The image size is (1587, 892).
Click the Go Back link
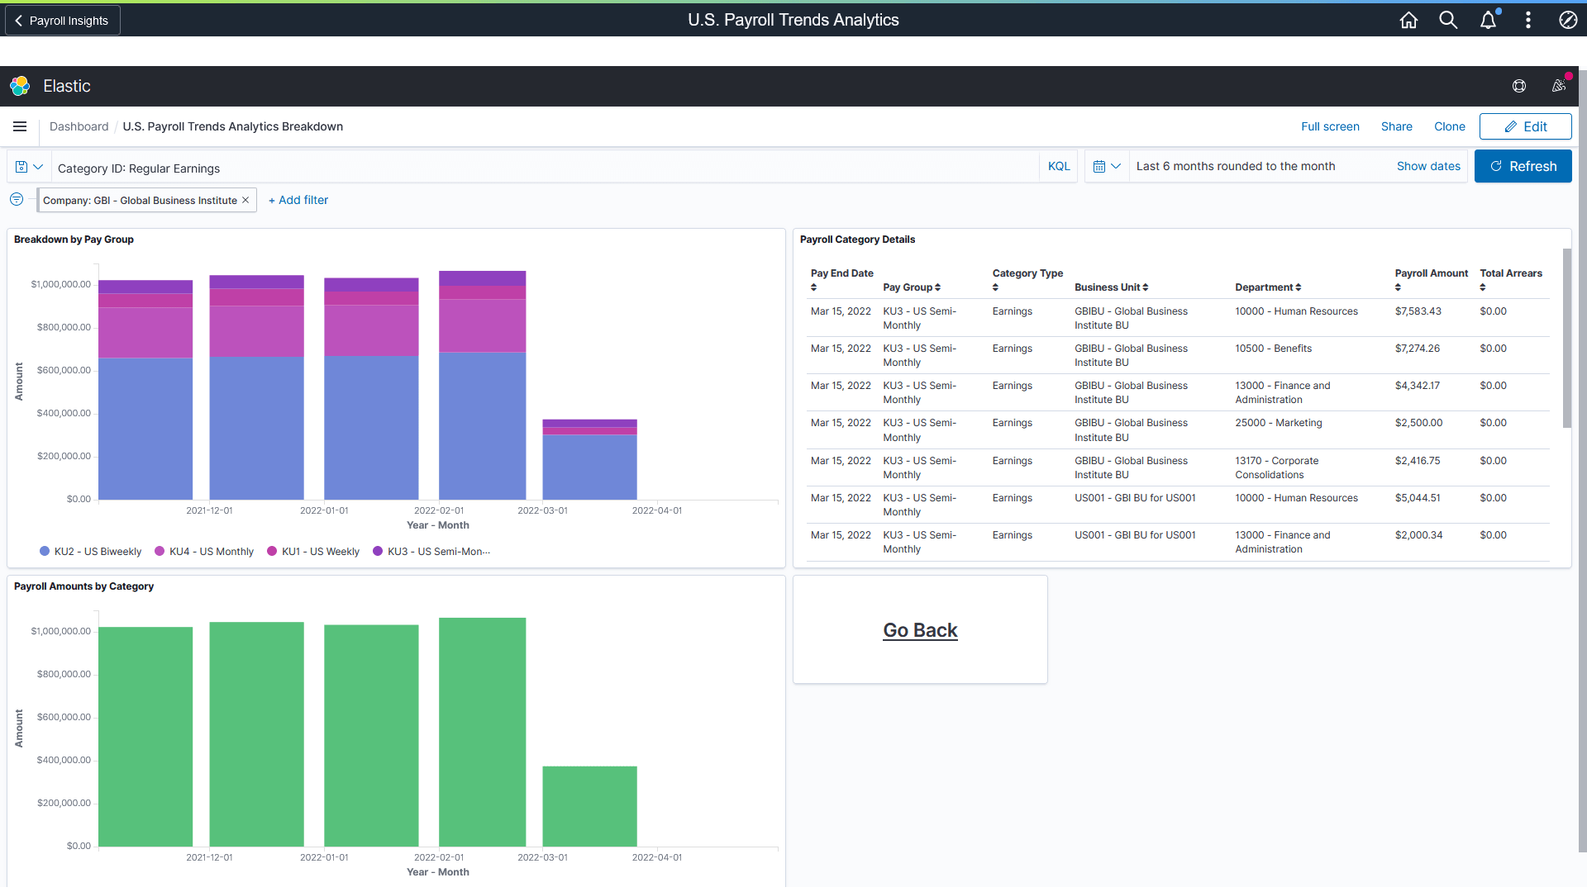click(x=919, y=630)
